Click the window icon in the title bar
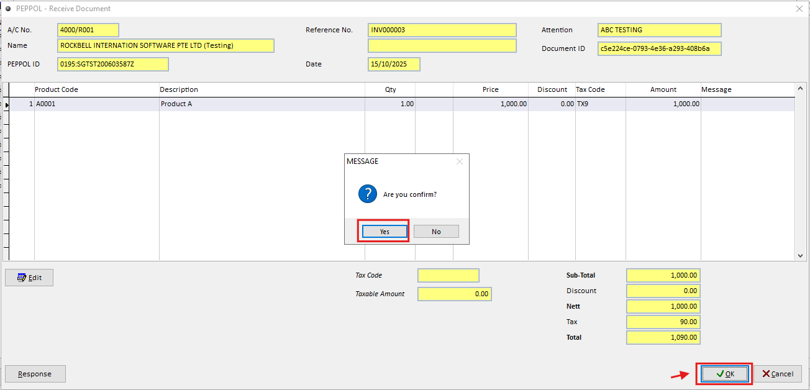This screenshot has width=810, height=390. coord(8,9)
